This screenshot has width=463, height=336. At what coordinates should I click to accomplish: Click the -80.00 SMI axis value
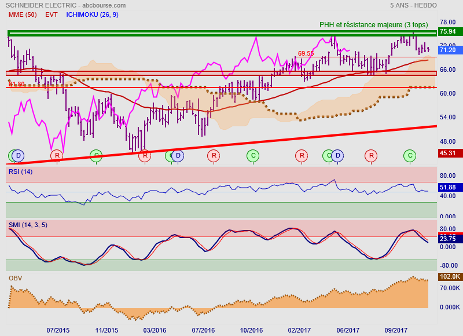[449, 265]
